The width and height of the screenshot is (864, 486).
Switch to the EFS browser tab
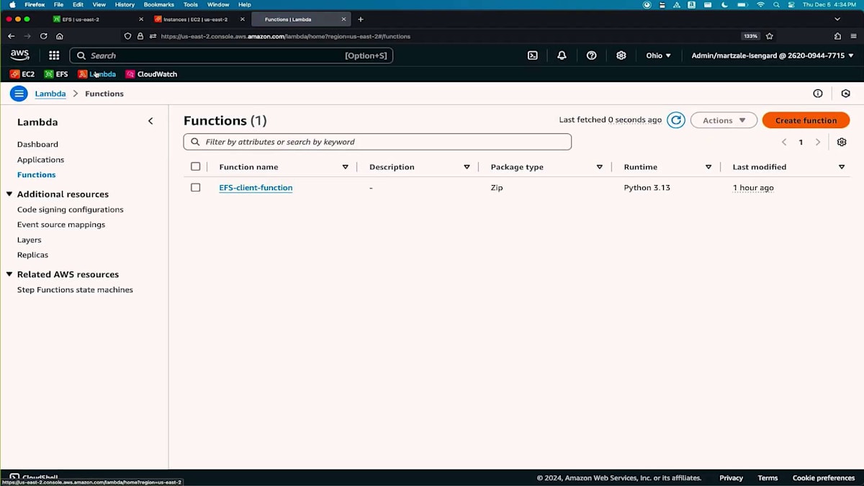pyautogui.click(x=98, y=19)
